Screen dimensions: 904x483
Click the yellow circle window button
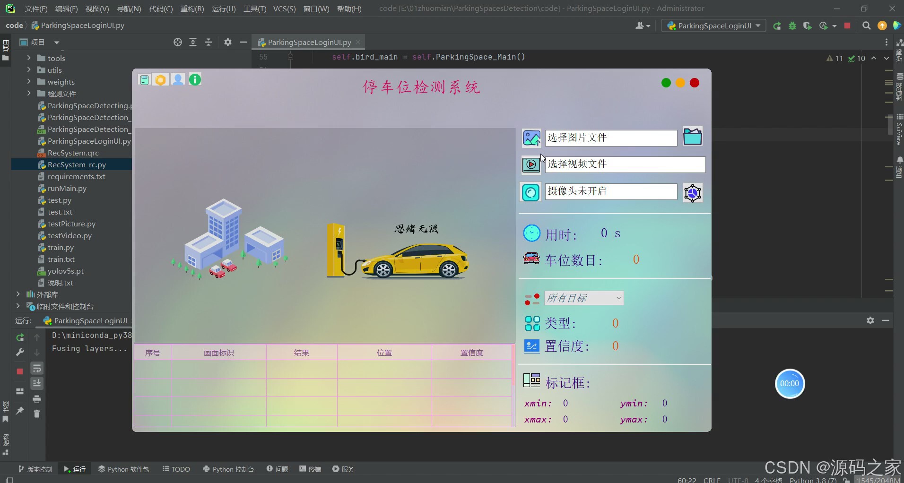pyautogui.click(x=680, y=83)
